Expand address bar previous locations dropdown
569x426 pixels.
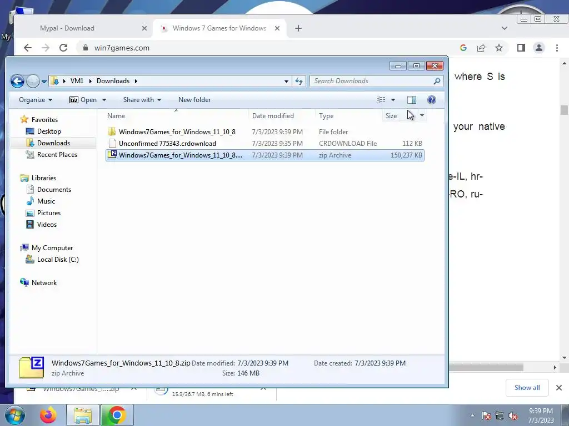coord(286,81)
